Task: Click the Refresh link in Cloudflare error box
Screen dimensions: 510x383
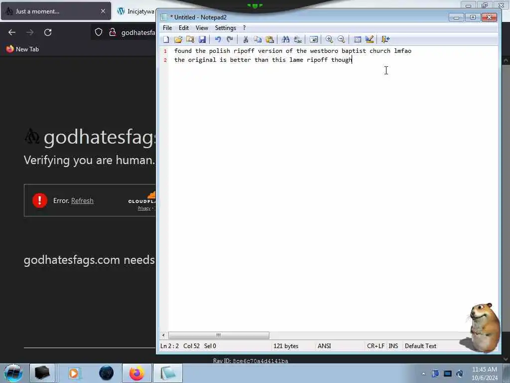Action: point(82,200)
